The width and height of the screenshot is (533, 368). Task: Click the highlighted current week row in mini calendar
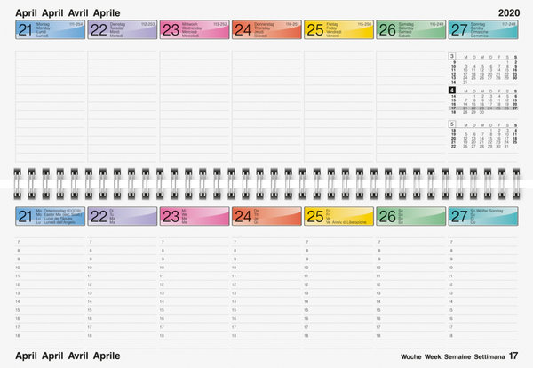pyautogui.click(x=484, y=108)
